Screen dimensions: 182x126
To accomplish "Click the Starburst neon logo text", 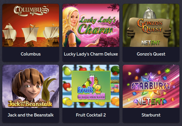I will click(151, 86).
